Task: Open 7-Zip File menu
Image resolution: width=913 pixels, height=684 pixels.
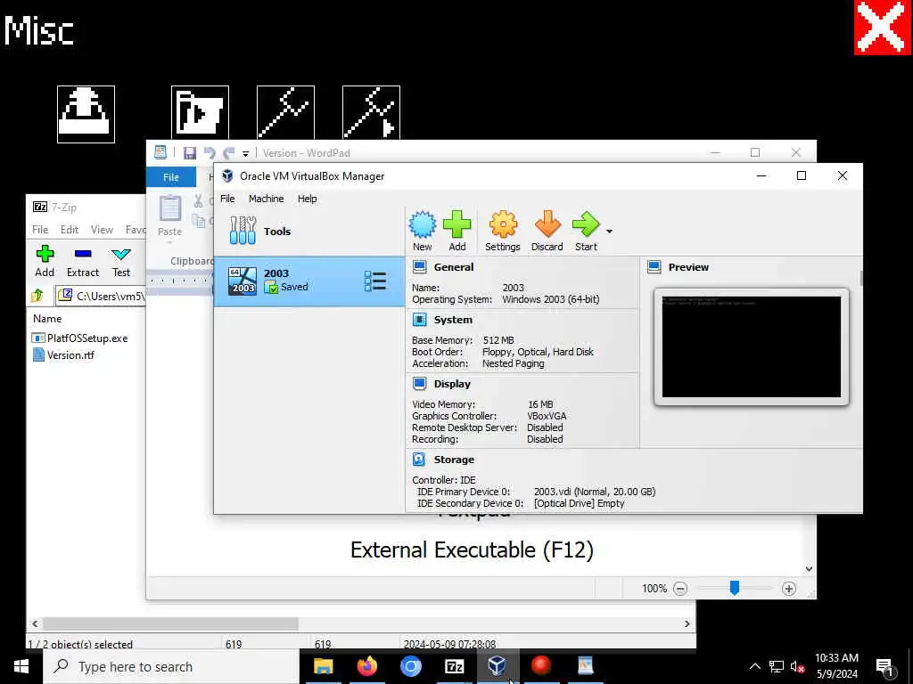Action: coord(40,230)
